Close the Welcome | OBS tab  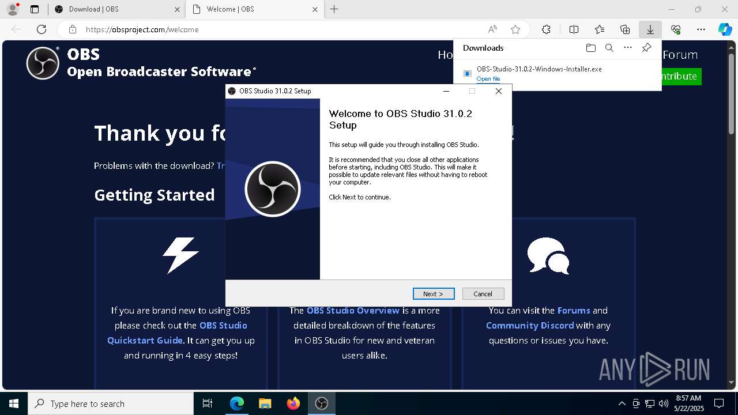coord(315,9)
